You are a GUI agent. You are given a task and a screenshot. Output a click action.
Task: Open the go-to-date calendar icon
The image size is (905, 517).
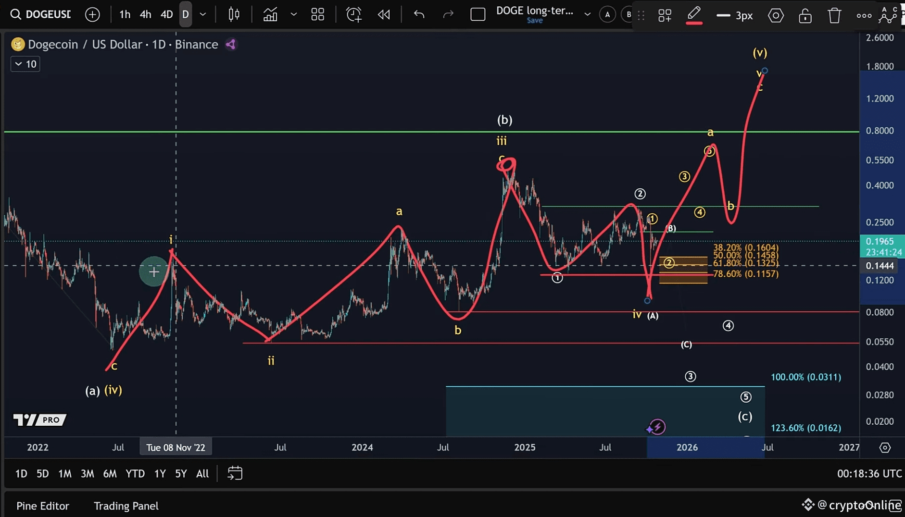(235, 473)
